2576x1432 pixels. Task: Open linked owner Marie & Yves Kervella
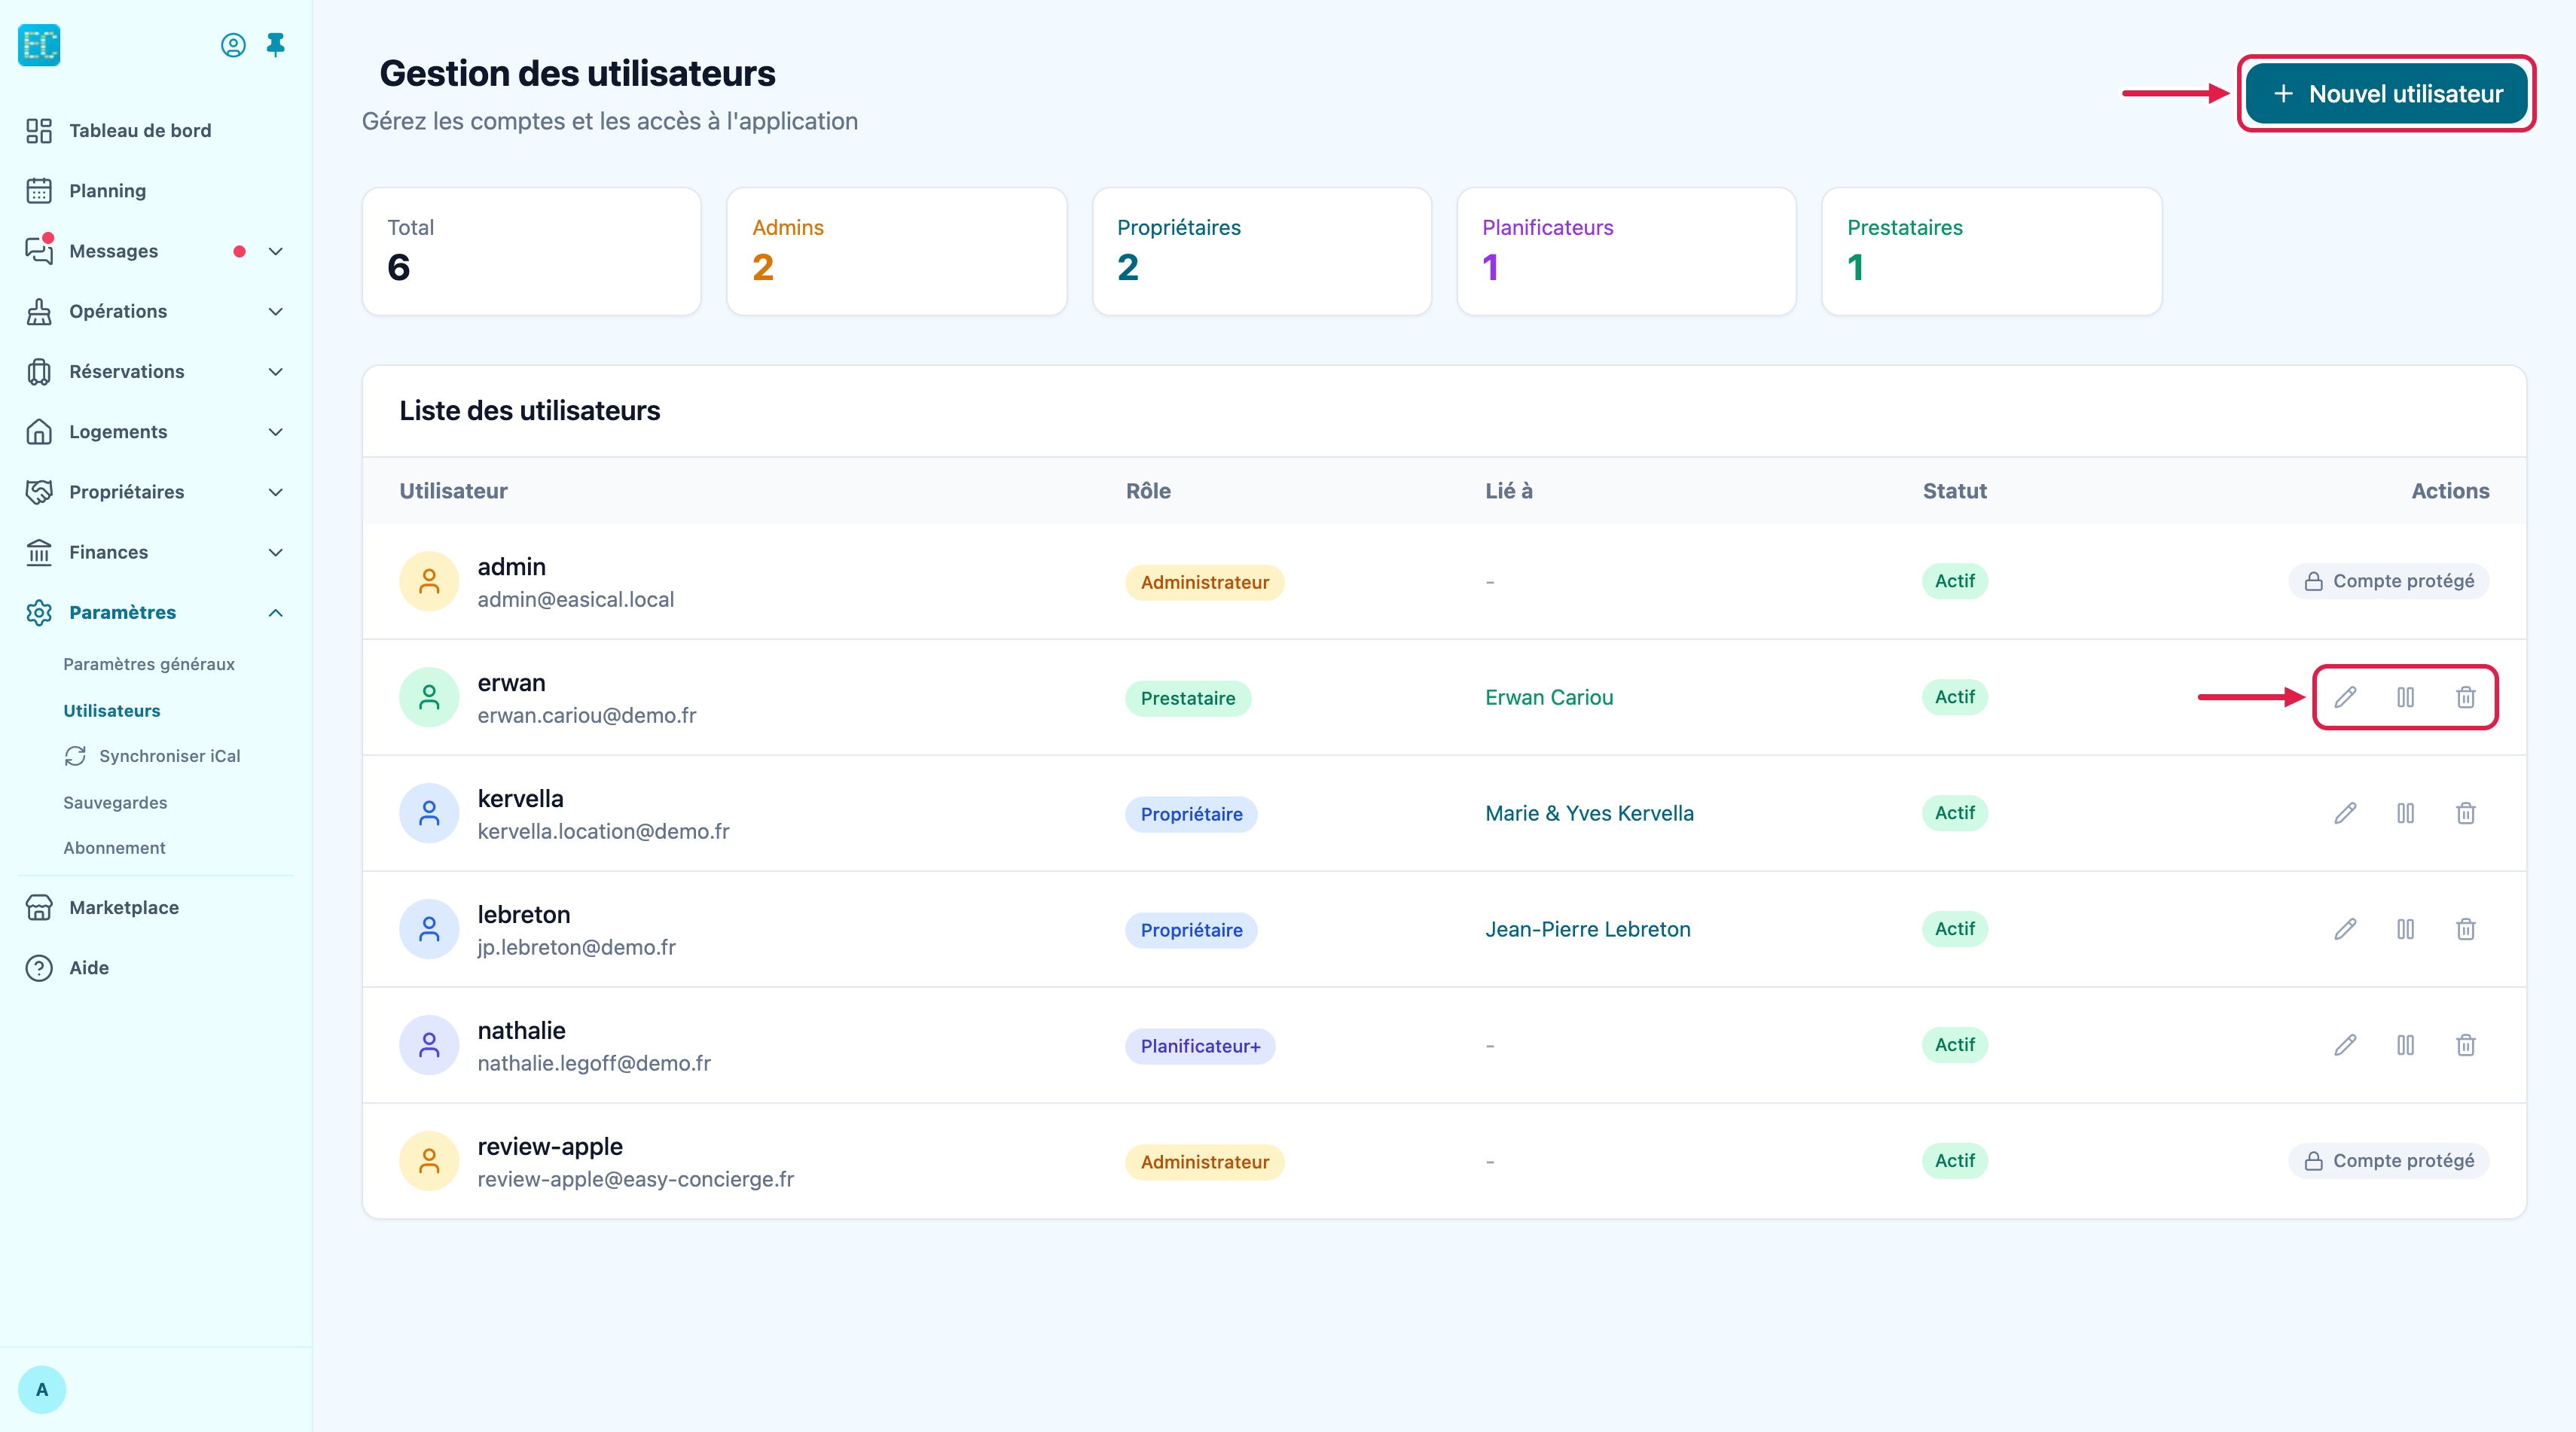tap(1589, 813)
